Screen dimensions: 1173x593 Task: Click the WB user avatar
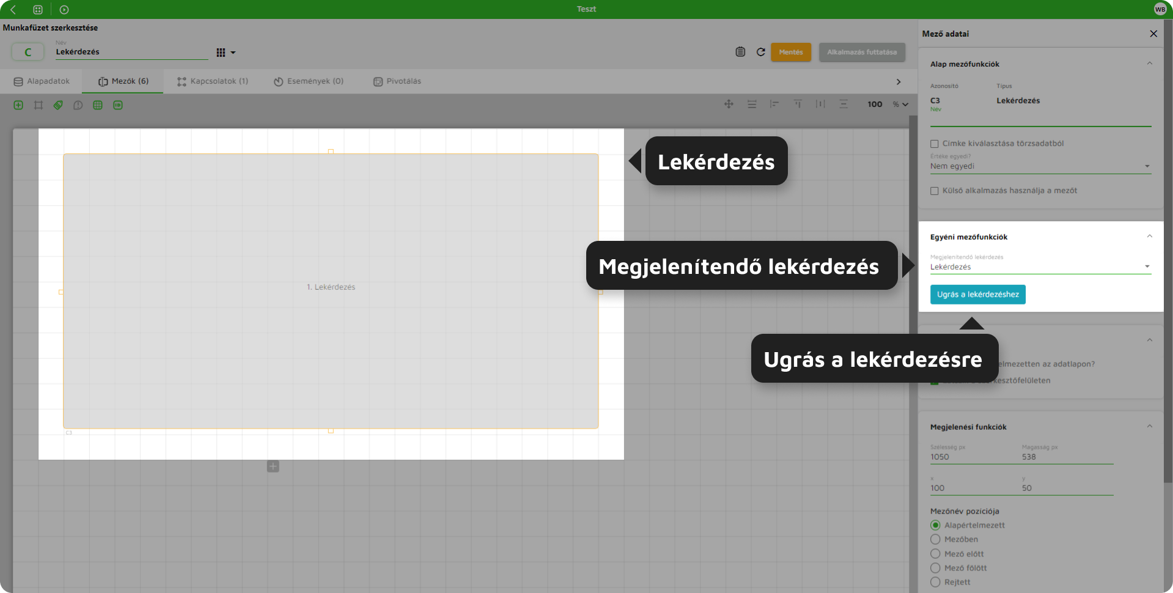tap(1160, 9)
